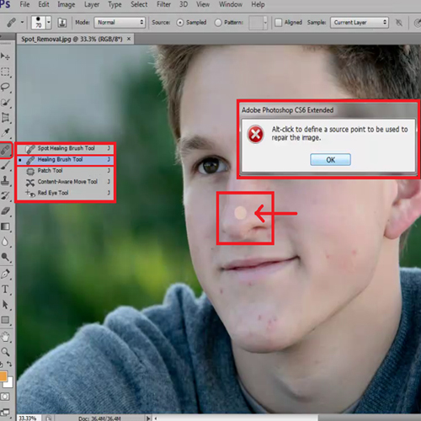Open the View menu
Screen dimensions: 421x421
[203, 4]
